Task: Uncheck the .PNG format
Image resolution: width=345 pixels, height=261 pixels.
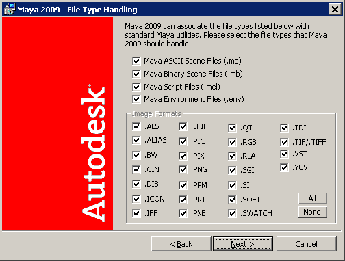Action: tap(183, 169)
